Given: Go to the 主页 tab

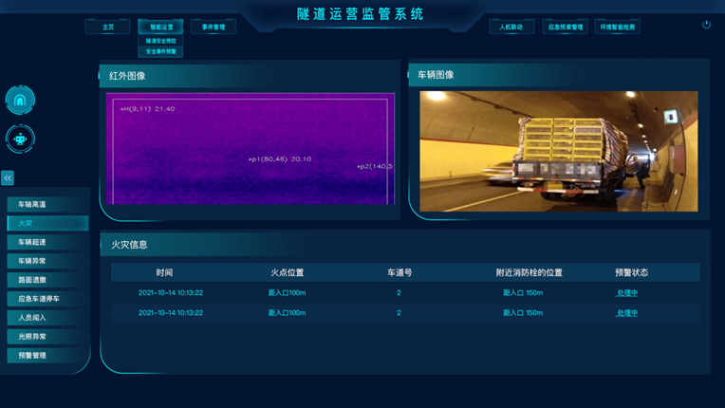Looking at the screenshot, I should (108, 27).
